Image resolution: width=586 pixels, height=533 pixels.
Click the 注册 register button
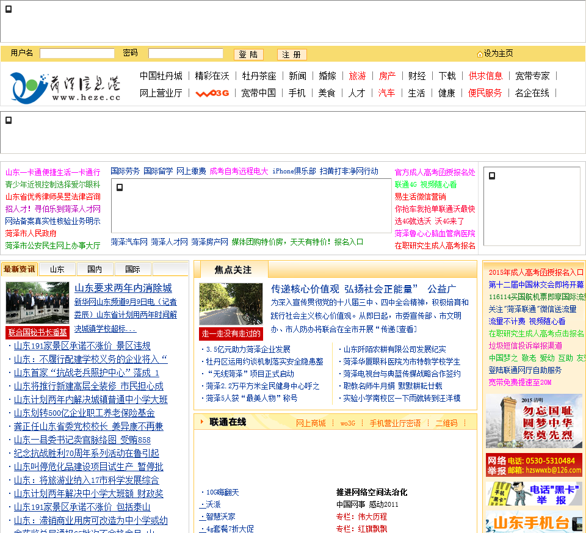pyautogui.click(x=292, y=54)
